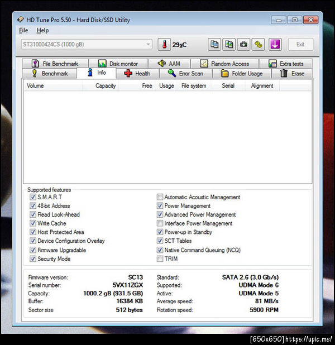Click the purple download arrow icon
This screenshot has height=345, width=335.
[x=275, y=45]
